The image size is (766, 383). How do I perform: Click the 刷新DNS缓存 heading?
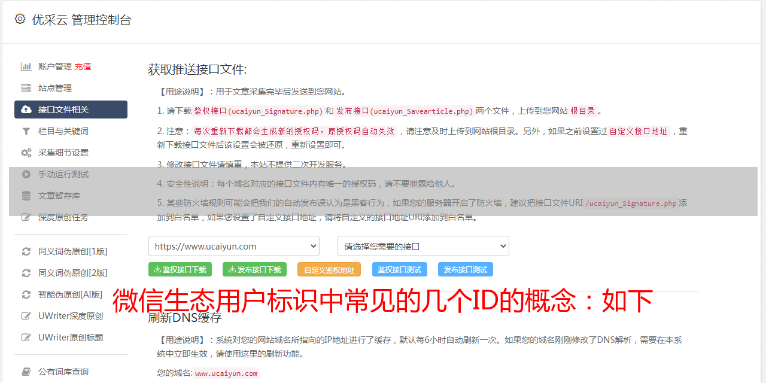pyautogui.click(x=185, y=318)
